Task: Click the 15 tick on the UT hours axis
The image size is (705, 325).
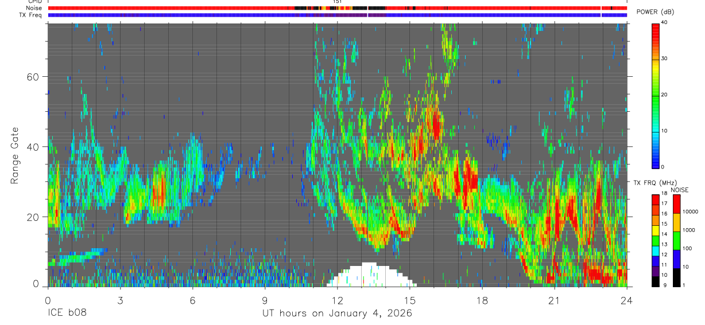Action: [410, 300]
